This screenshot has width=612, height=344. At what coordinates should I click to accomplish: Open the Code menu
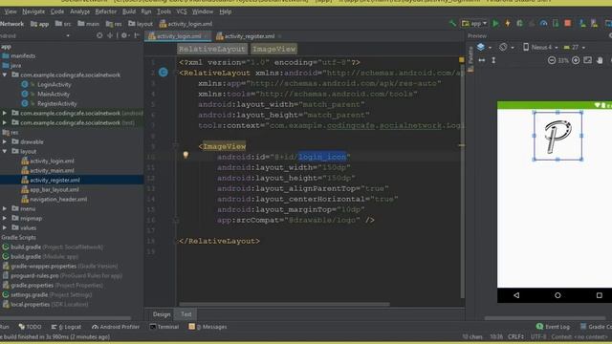[x=57, y=11]
